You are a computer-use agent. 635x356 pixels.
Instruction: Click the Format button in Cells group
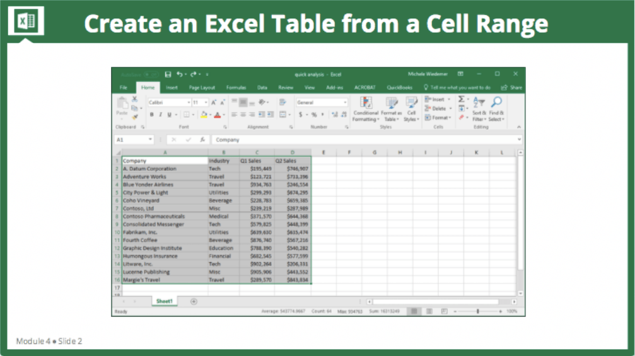point(438,118)
